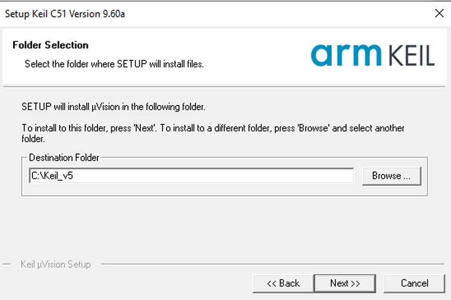Click the 'SETUP will install µVision' line

114,107
